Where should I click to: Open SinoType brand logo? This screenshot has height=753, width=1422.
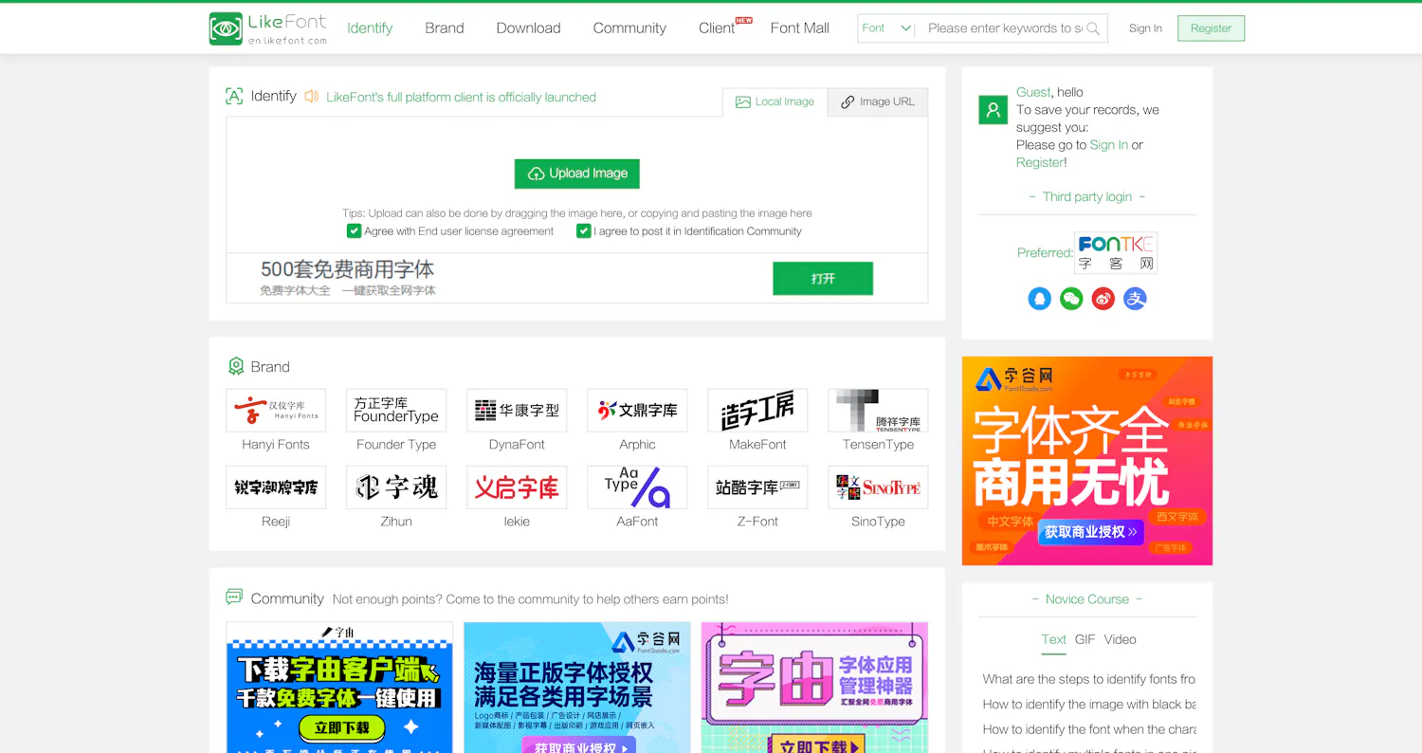click(x=878, y=487)
